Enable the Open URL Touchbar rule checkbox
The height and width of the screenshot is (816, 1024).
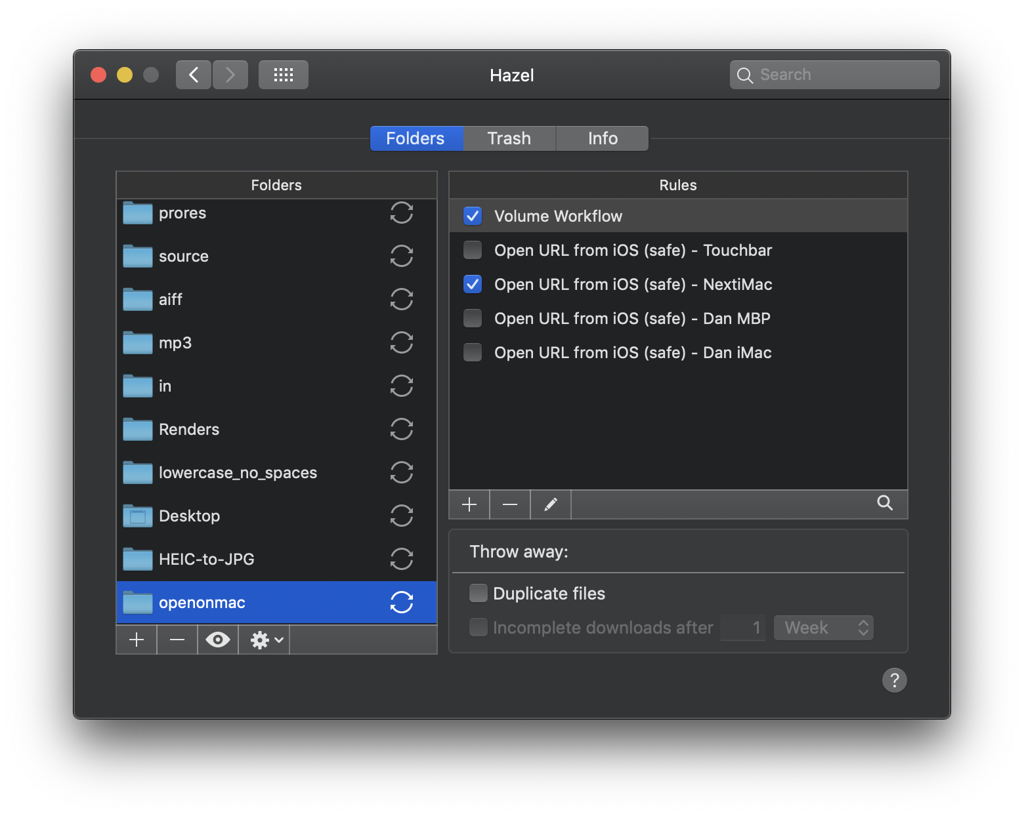pos(473,250)
